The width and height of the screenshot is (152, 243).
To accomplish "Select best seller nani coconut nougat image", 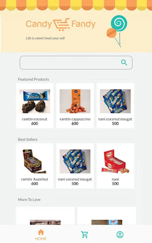I will [x=75, y=161].
